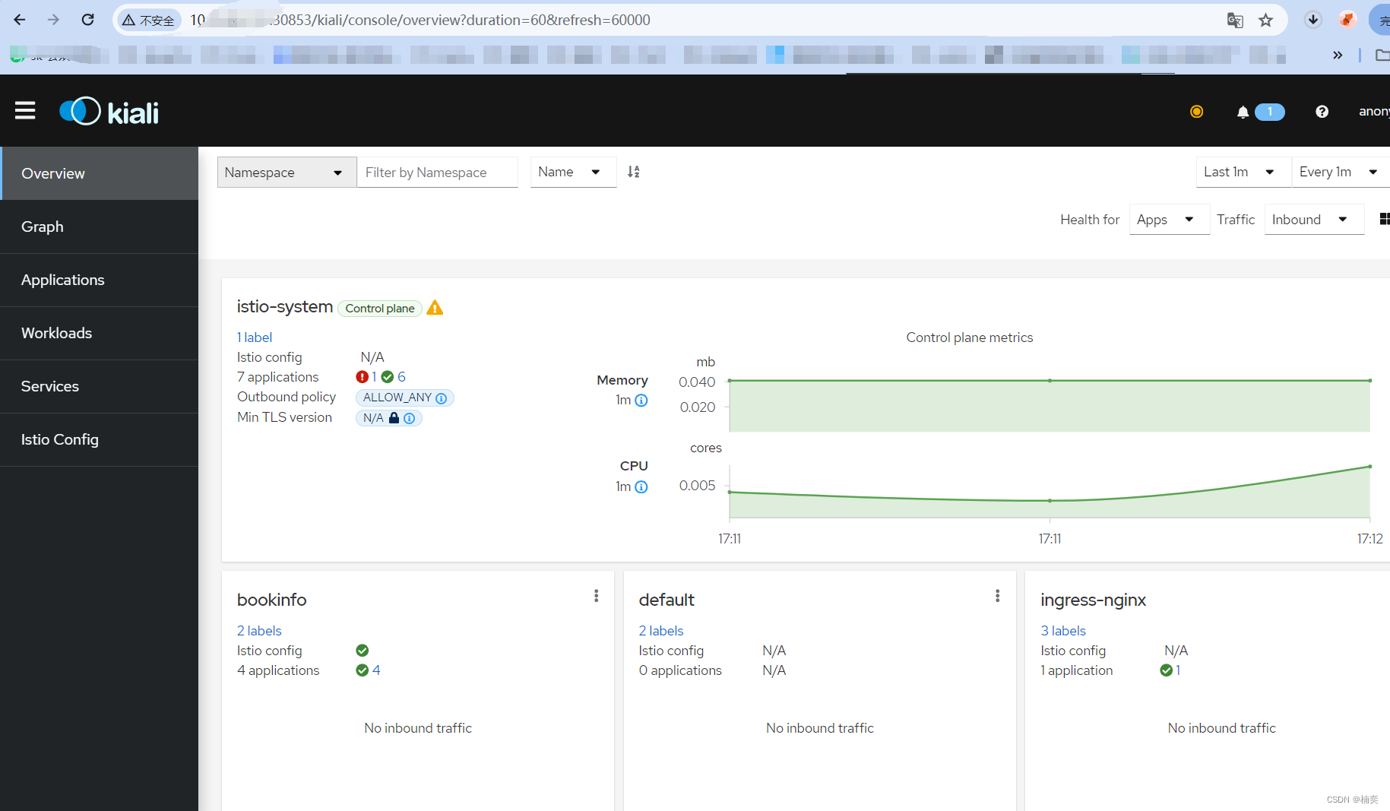Click the 1 application text in ingress-nginx

click(1077, 670)
